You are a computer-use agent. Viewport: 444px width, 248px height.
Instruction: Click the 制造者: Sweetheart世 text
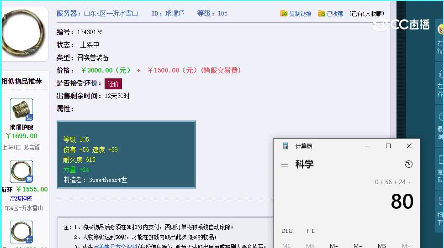click(95, 180)
